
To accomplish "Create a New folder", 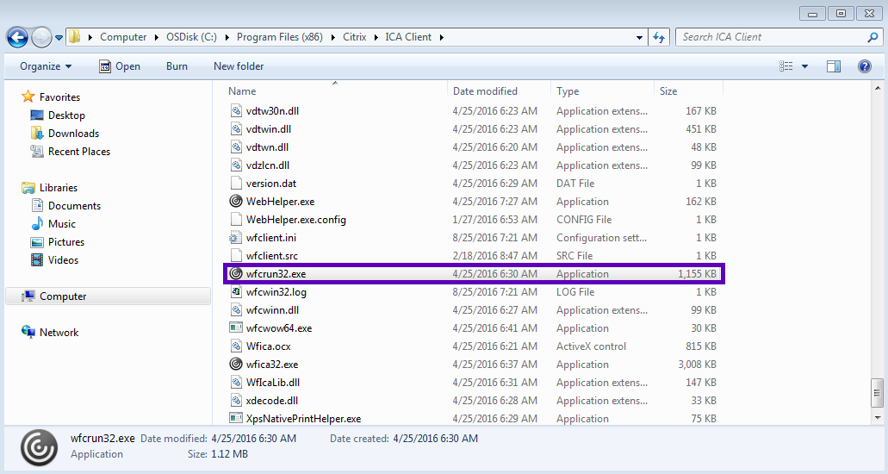I will [239, 66].
